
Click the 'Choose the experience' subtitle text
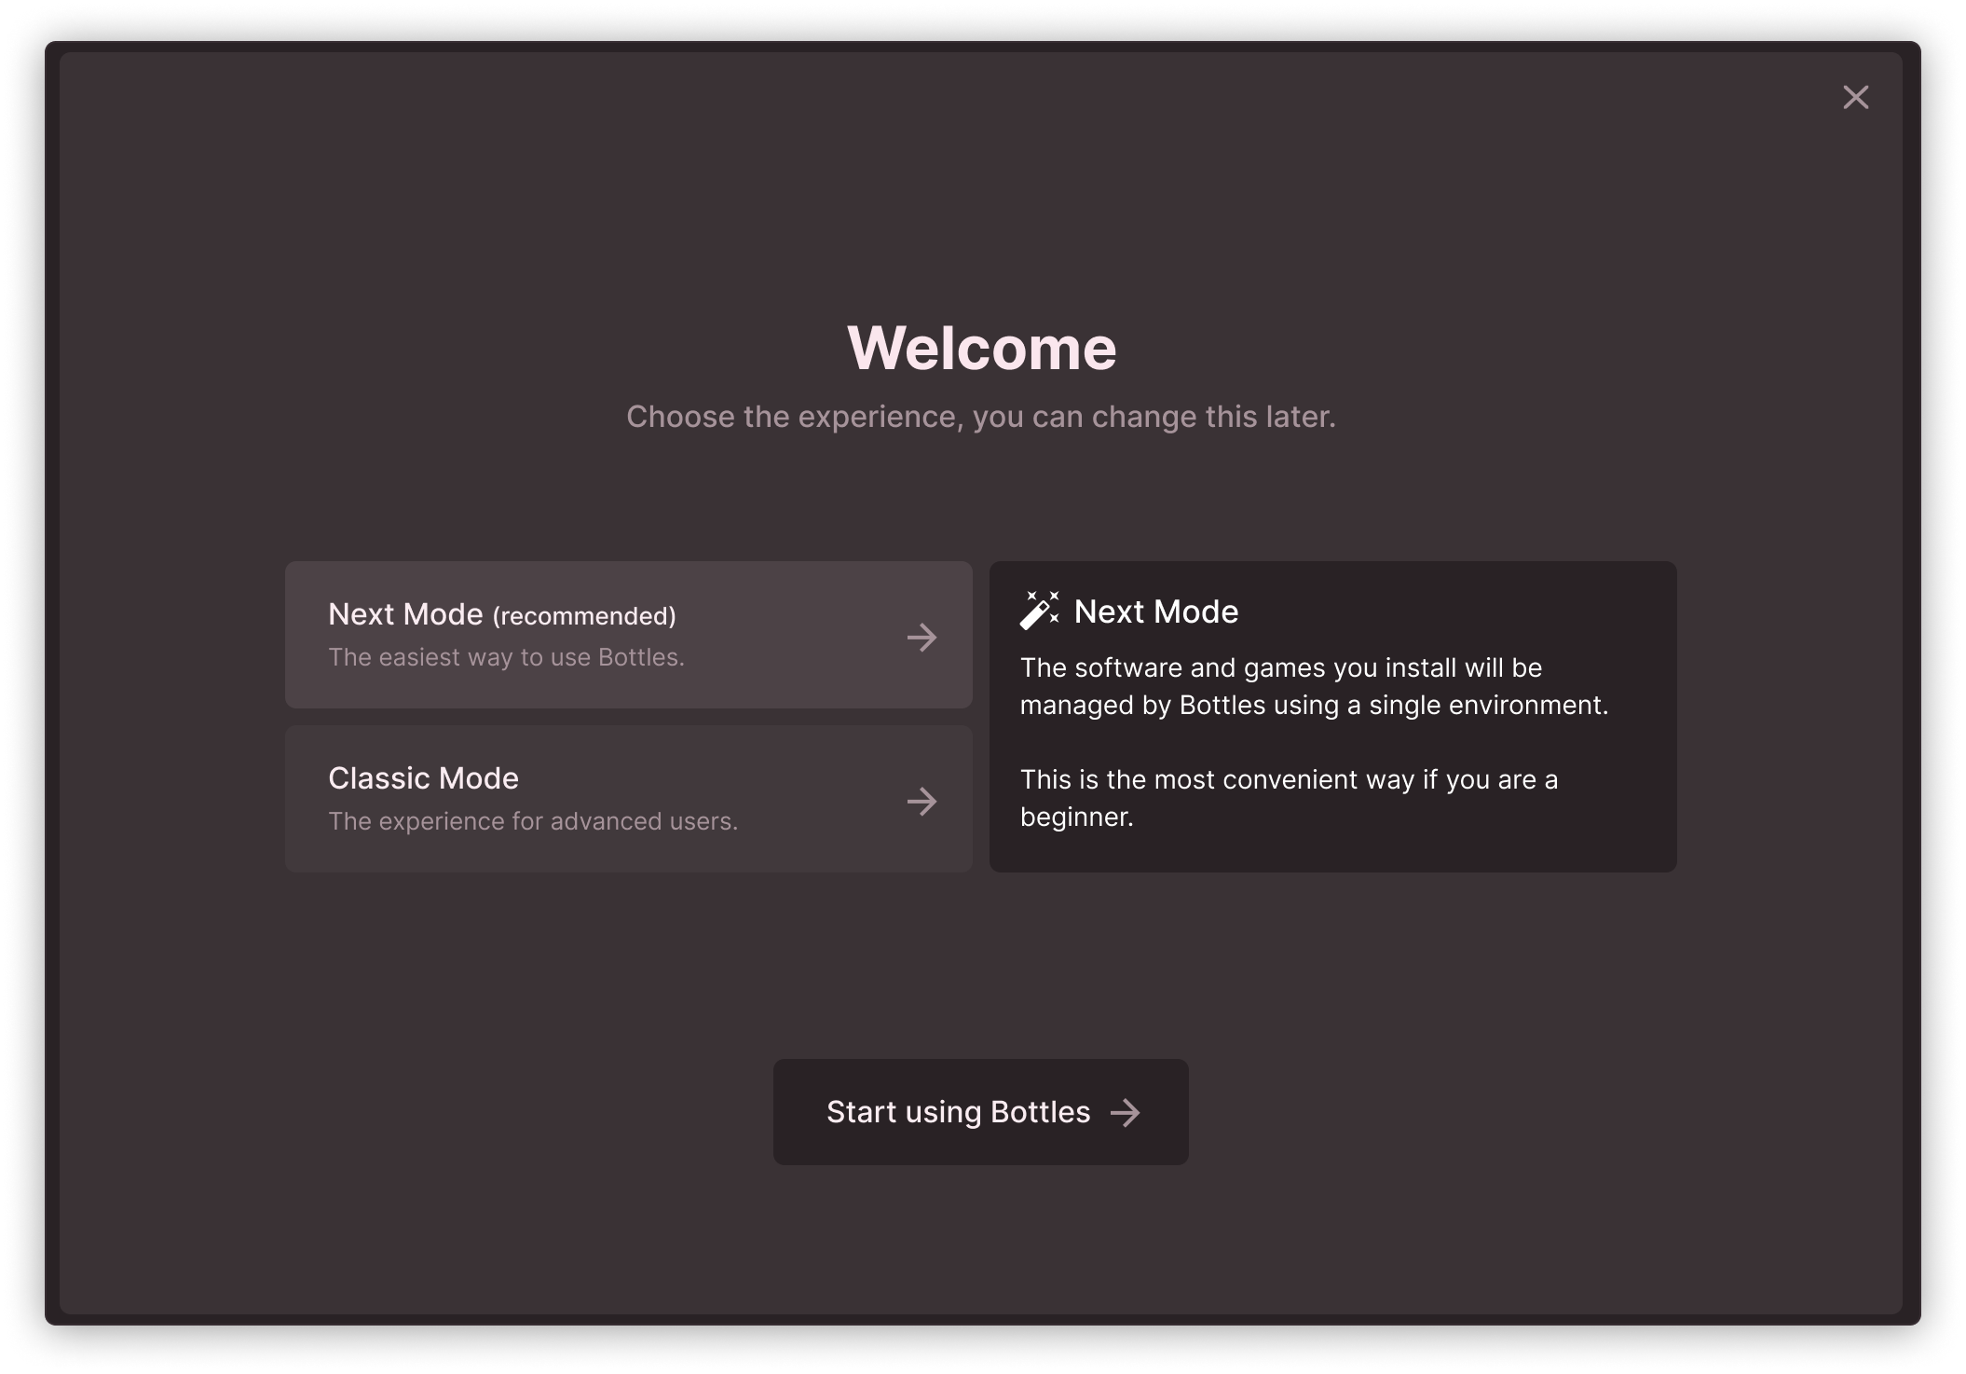[981, 417]
